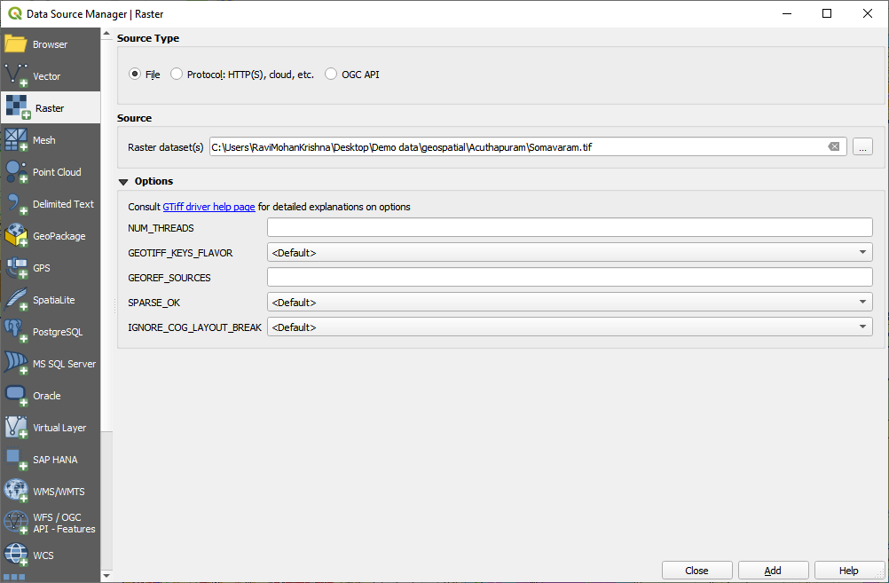Open the Browser panel icon
Screen dimensions: 889x583
16,44
